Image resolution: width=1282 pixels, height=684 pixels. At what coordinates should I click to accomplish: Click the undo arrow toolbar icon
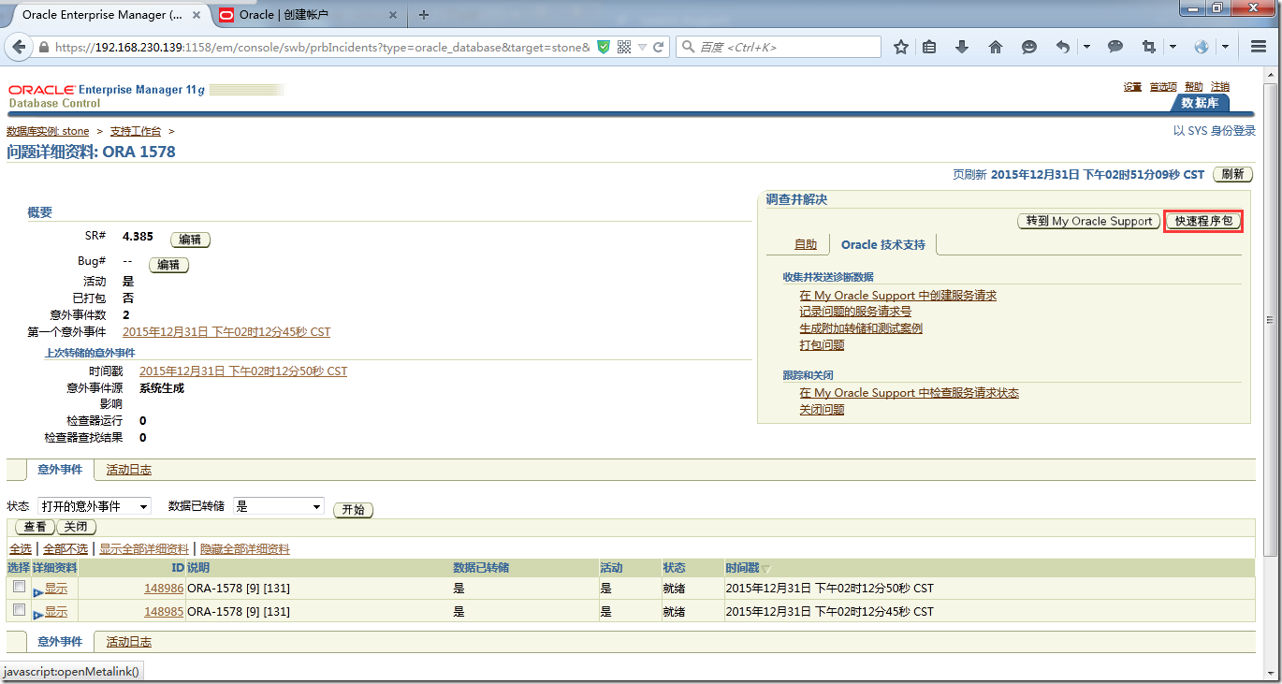click(1063, 47)
